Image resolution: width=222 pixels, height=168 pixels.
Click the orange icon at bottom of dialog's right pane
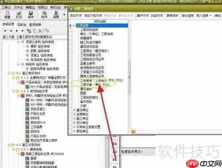coord(133,131)
